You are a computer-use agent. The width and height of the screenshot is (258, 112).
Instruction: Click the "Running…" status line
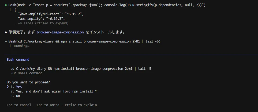coord(22,46)
